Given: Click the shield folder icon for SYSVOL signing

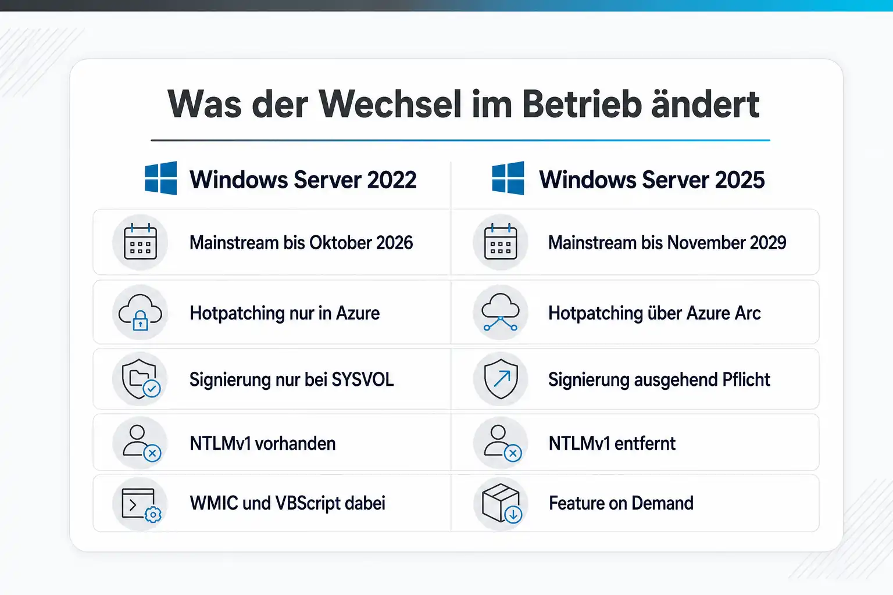Looking at the screenshot, I should tap(140, 379).
